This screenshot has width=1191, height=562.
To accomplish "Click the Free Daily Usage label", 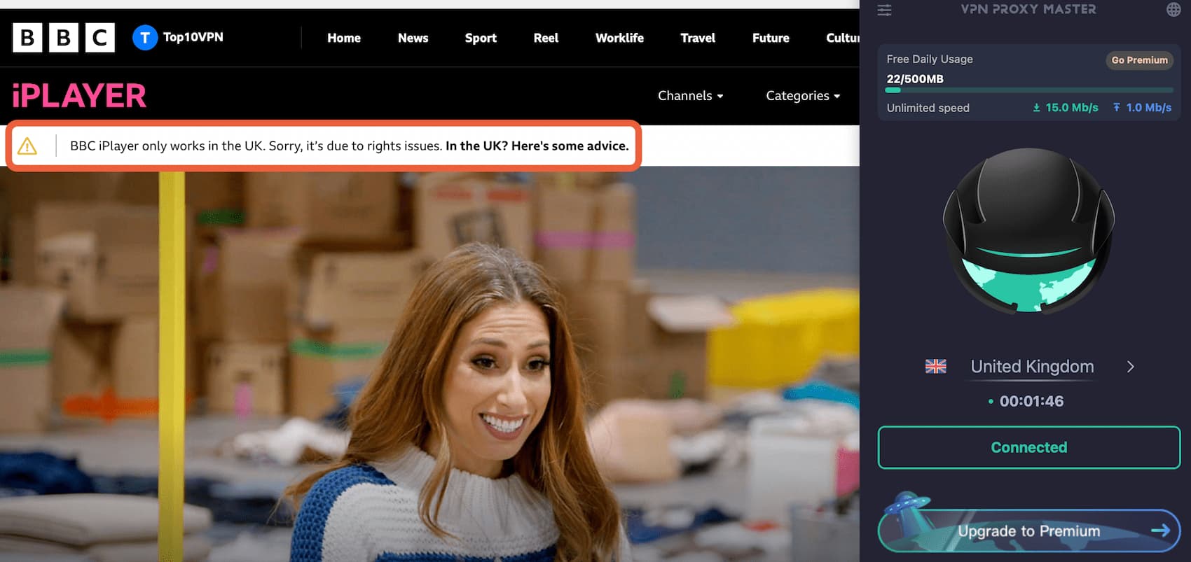I will 930,59.
